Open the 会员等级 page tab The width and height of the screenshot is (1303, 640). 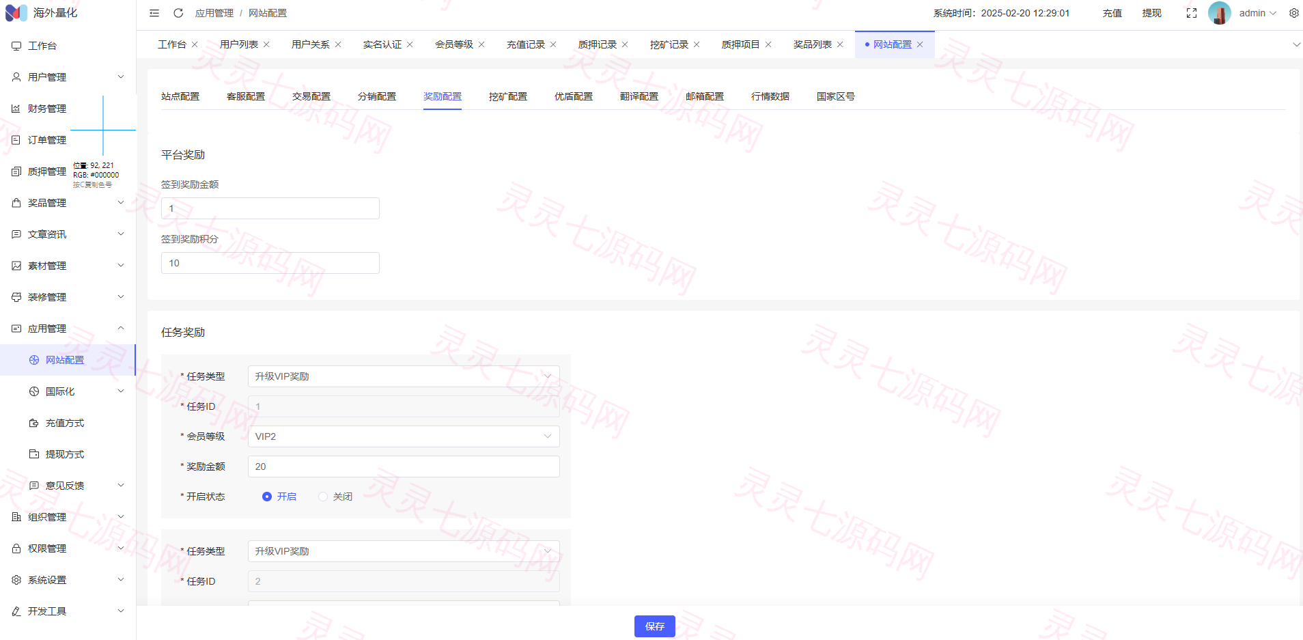tap(454, 44)
